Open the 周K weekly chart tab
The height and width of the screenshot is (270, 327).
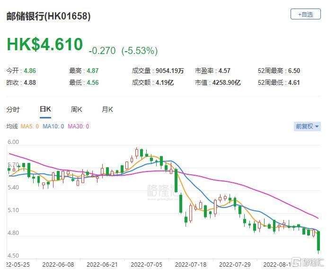pos(76,109)
